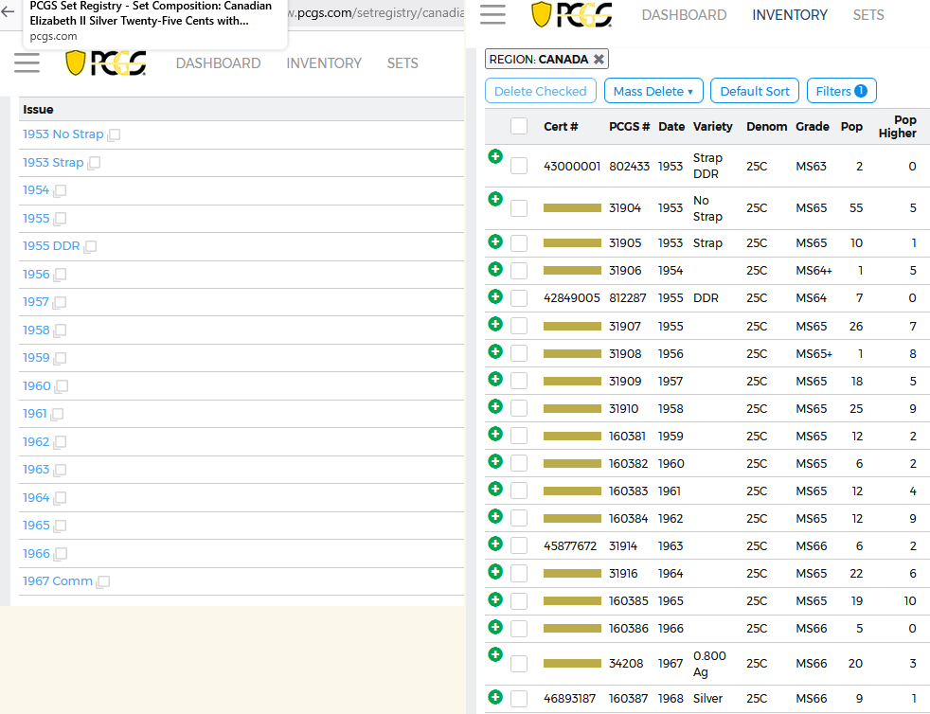The width and height of the screenshot is (930, 714).
Task: Click the copy icon next to 1967 Comm
Action: point(103,581)
